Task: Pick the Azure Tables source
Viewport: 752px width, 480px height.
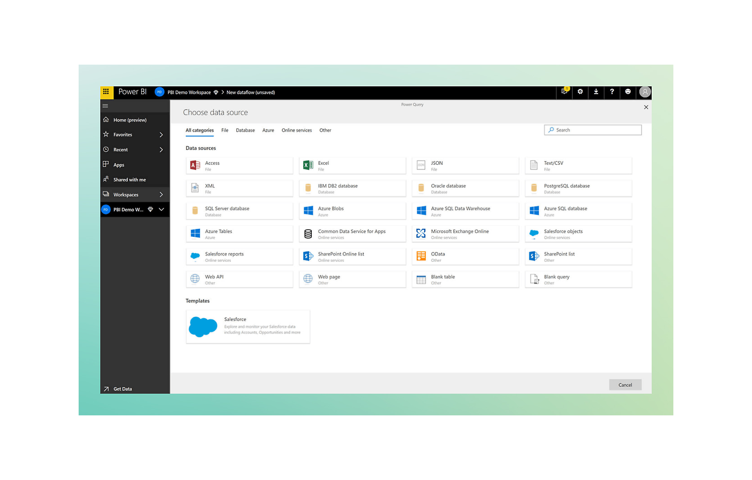Action: (239, 234)
